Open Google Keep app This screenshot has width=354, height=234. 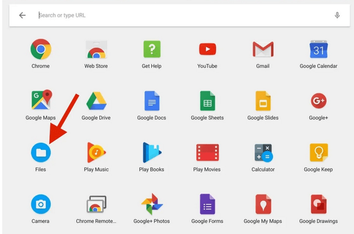(318, 152)
